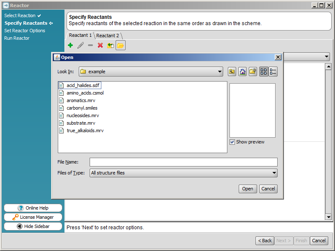Create a new folder in dialog
The image size is (335, 251).
[x=253, y=72]
